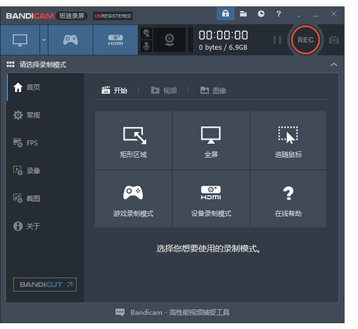Open scheduled recording clock icon

(x=261, y=14)
